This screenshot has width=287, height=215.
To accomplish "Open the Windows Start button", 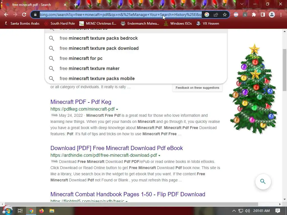I will pos(7,211).
